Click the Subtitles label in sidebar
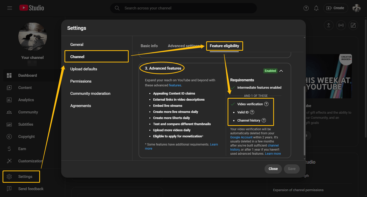The image size is (367, 197). (26, 124)
